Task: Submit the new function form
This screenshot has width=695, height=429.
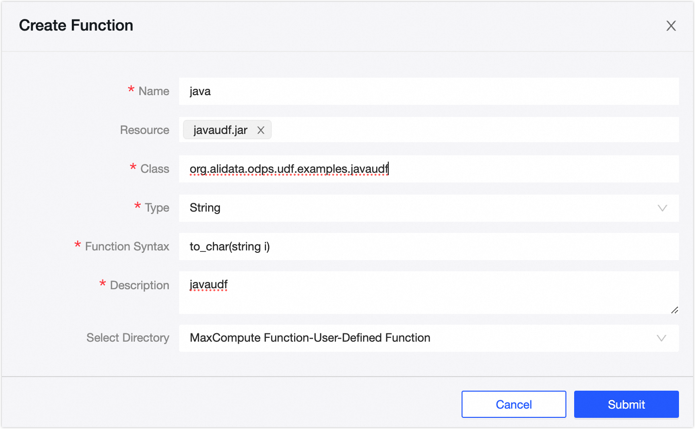Action: pos(626,404)
